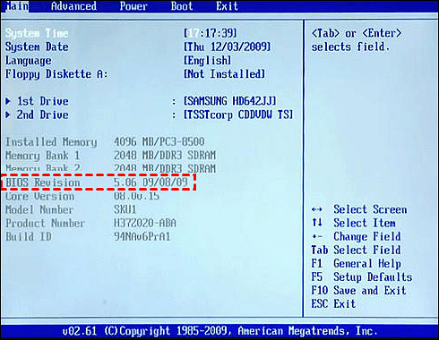Select the System Date value
Image resolution: width=439 pixels, height=340 pixels.
tap(228, 47)
